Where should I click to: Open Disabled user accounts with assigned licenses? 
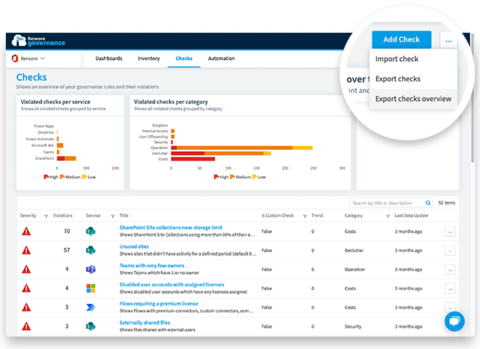[x=172, y=284]
